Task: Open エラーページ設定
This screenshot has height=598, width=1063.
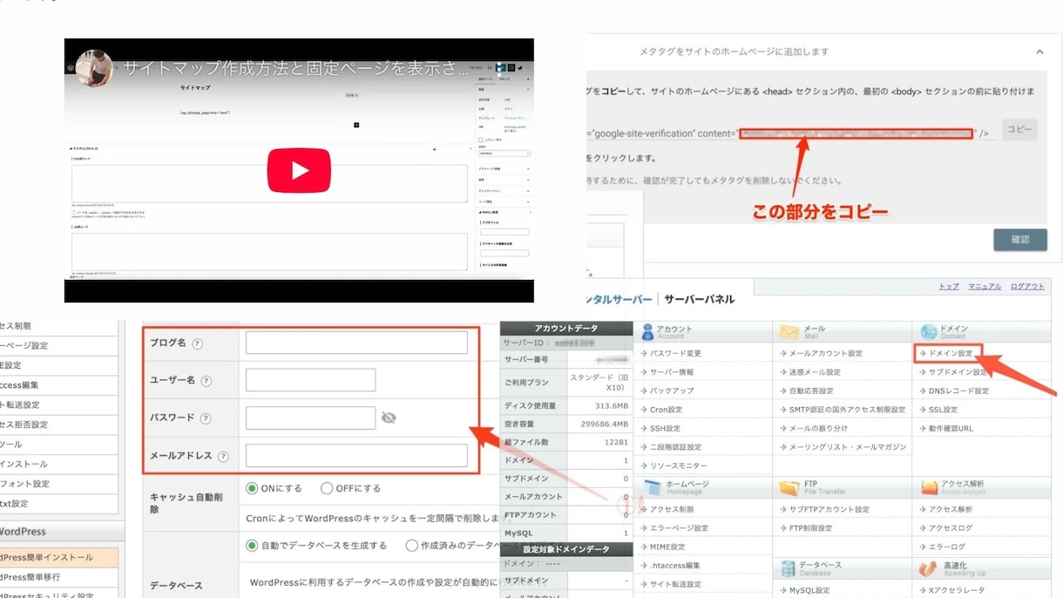Action: click(x=679, y=528)
